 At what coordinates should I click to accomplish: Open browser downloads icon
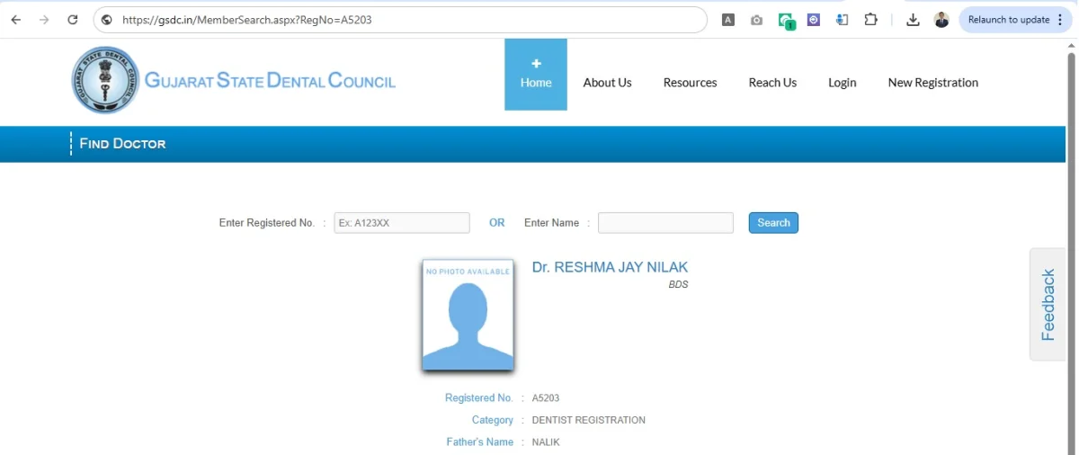(x=913, y=20)
